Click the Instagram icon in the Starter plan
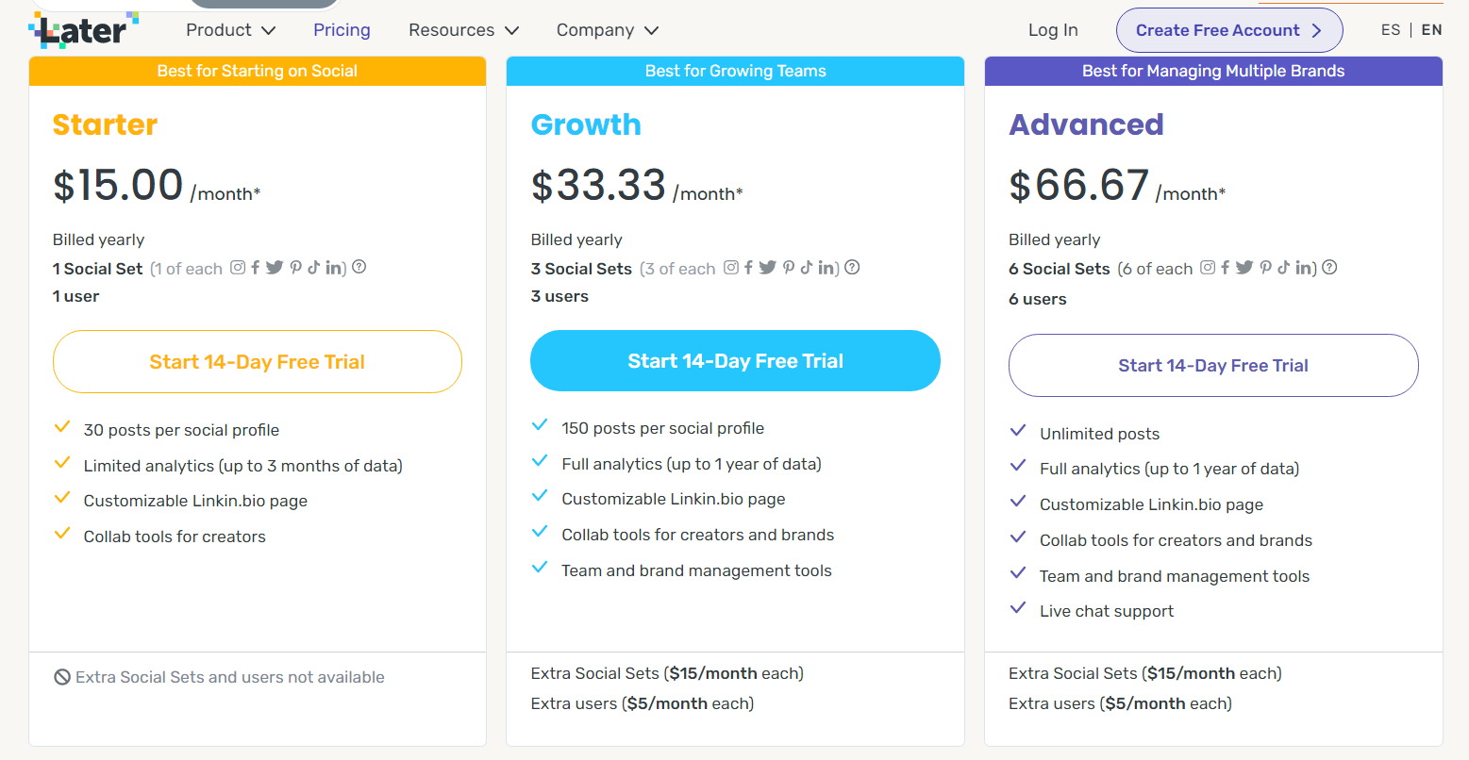 (x=238, y=268)
